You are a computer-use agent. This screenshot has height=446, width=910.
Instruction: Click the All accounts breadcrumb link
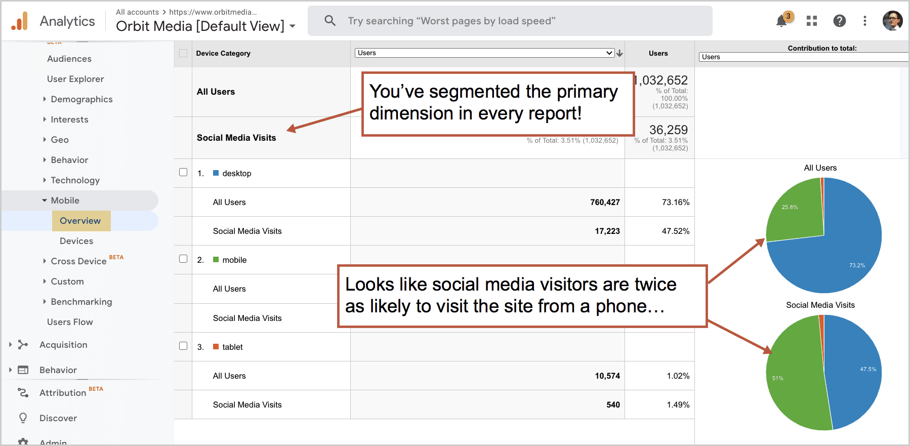point(137,12)
